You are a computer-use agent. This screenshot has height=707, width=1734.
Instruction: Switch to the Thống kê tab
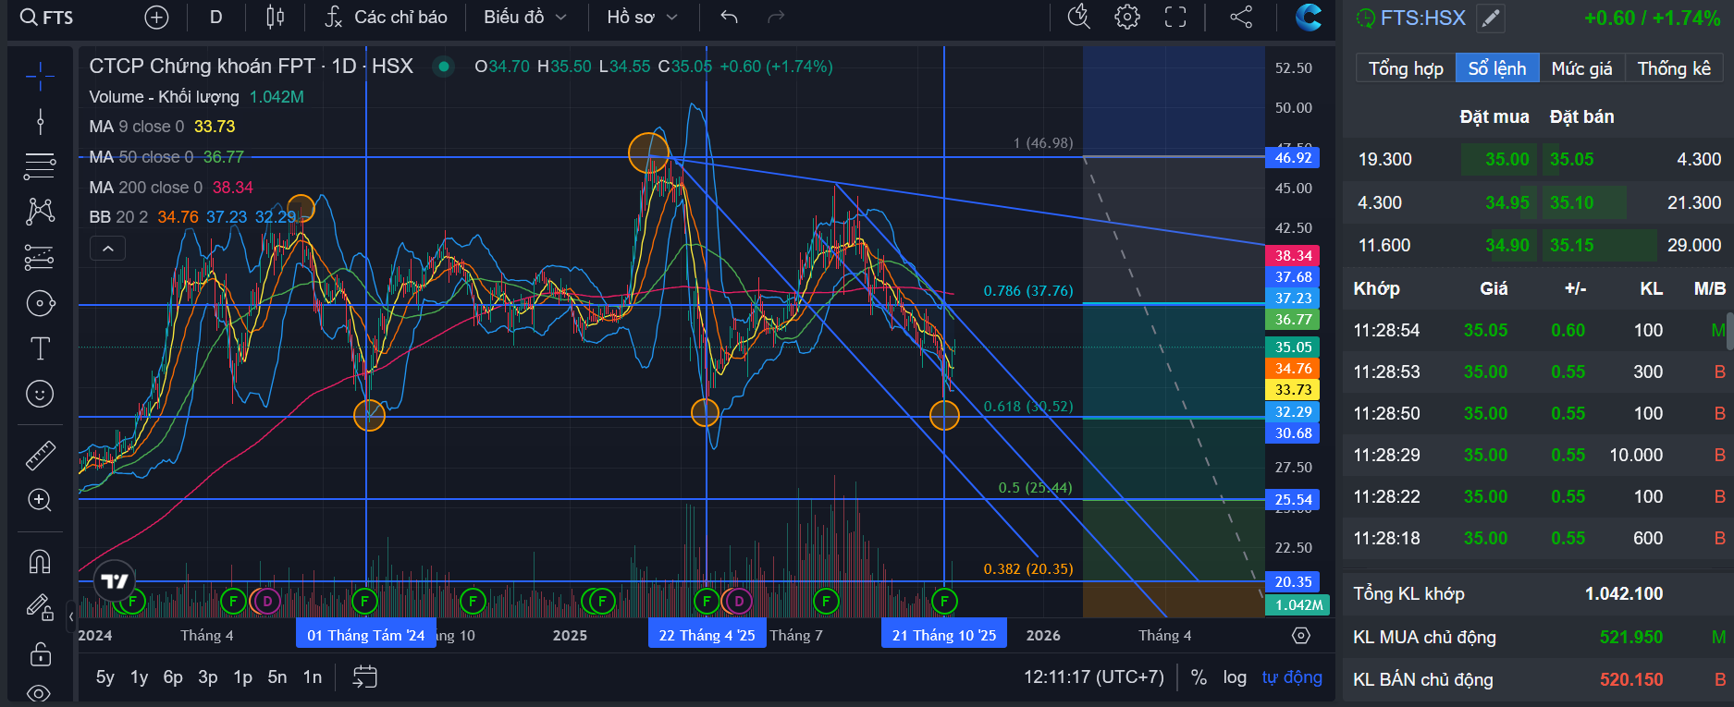click(1674, 68)
